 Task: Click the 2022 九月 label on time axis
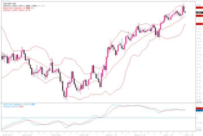(x=56, y=134)
